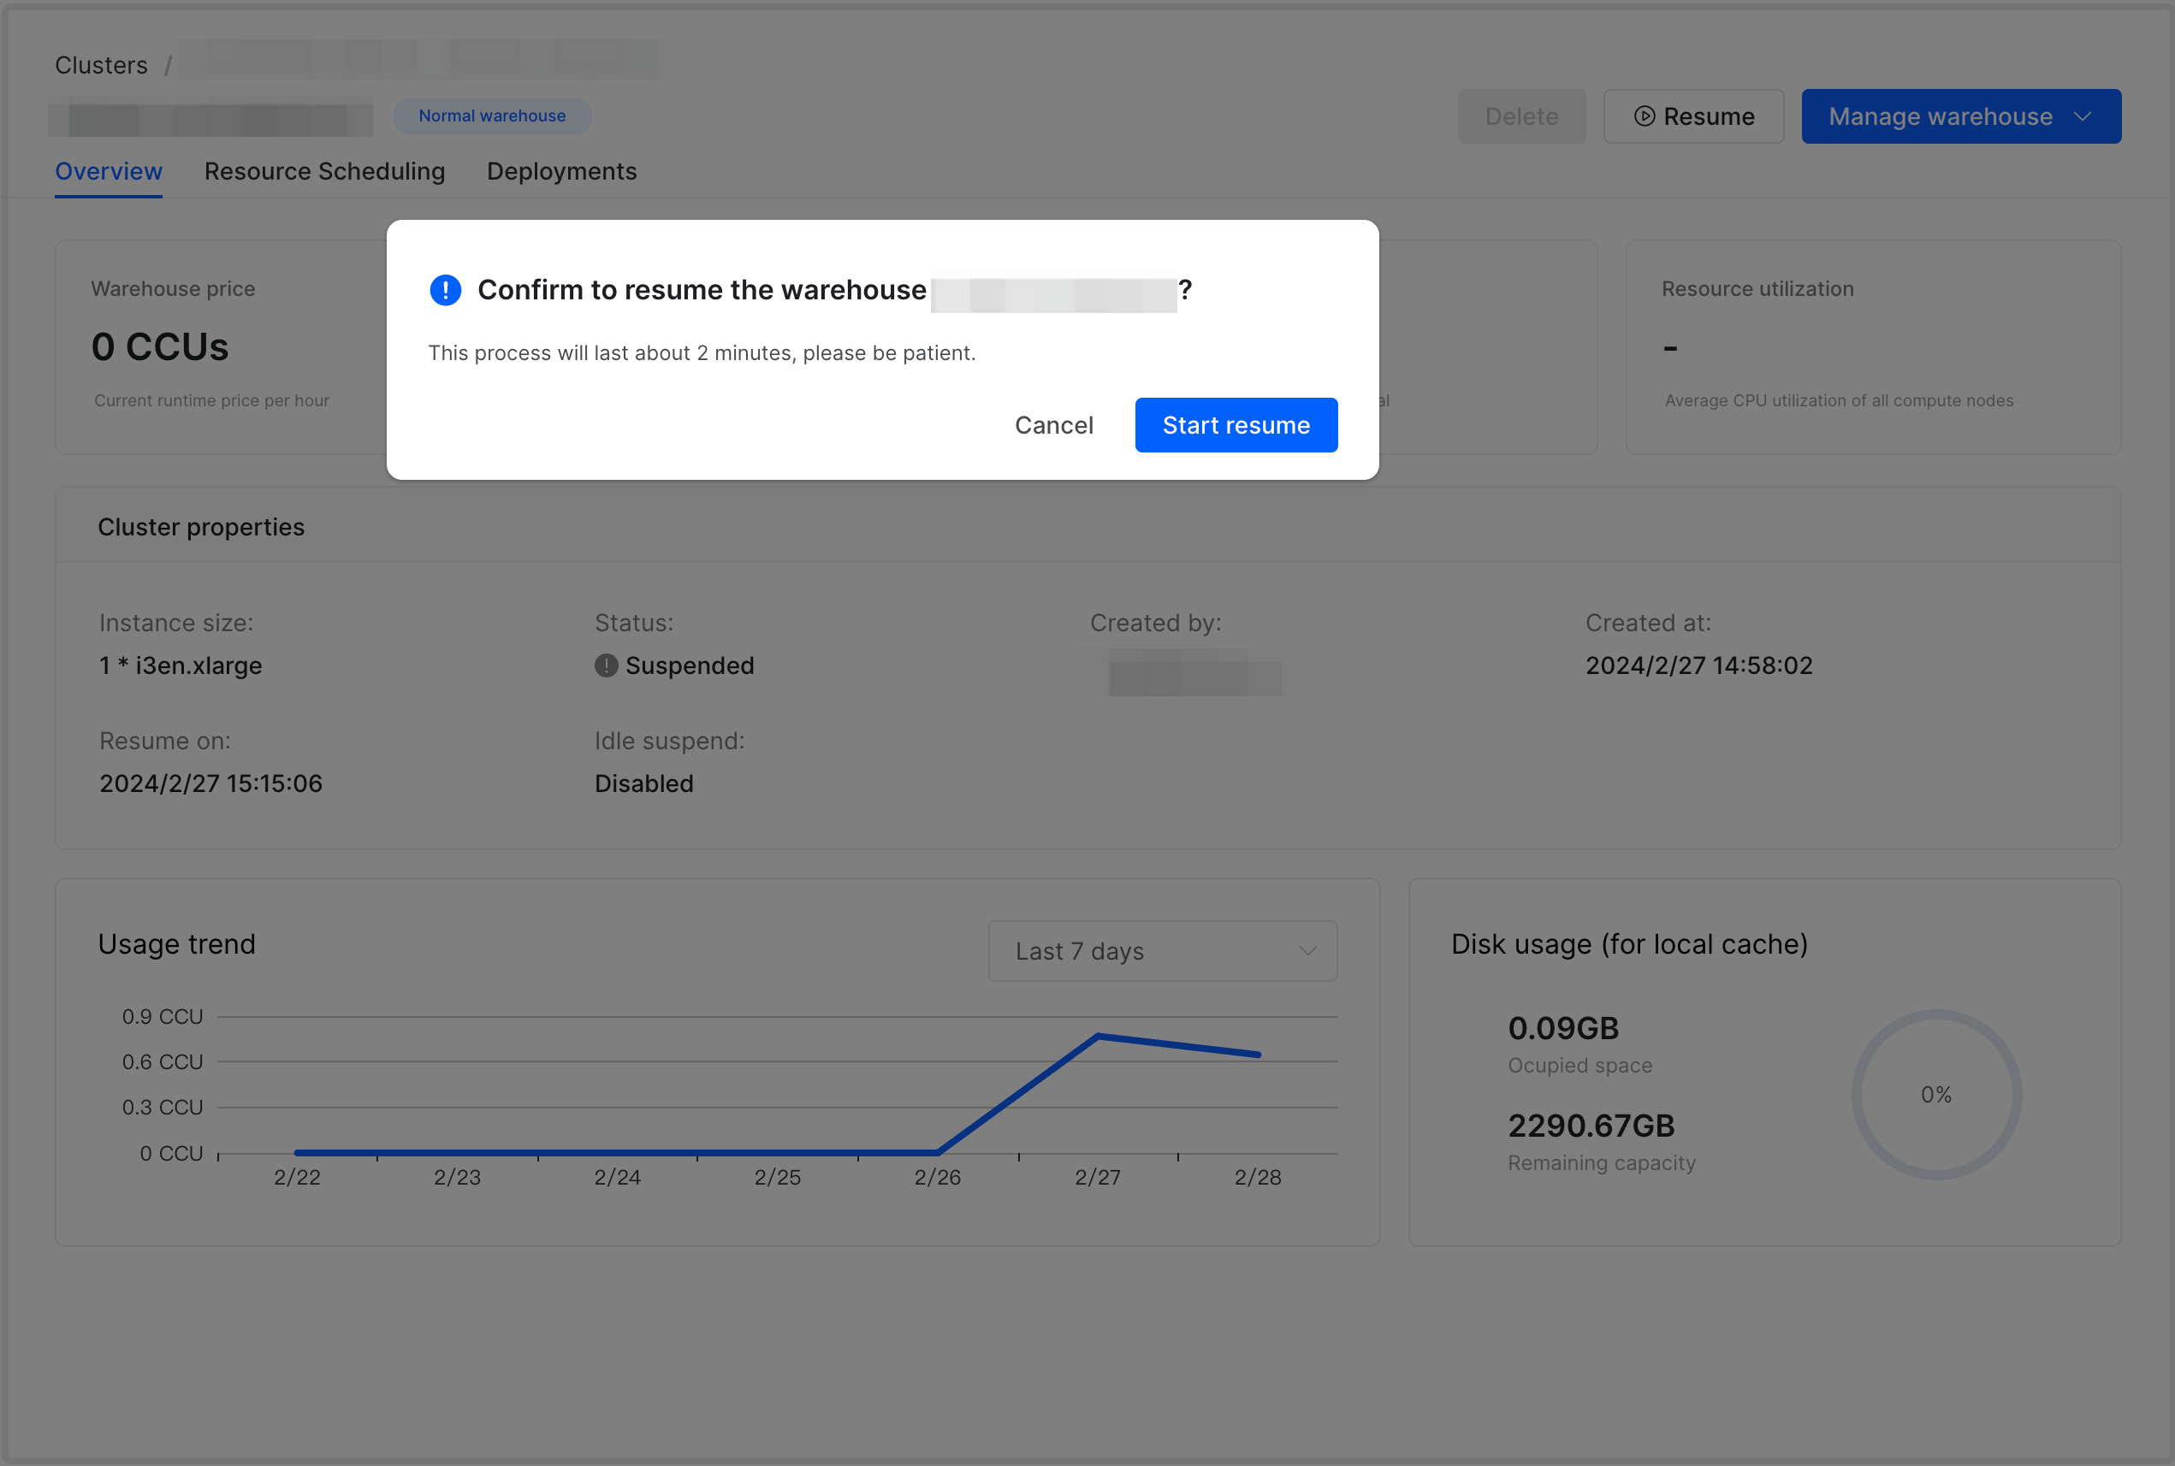Click the 2/28 point on usage chart
This screenshot has width=2175, height=1466.
(x=1258, y=1055)
